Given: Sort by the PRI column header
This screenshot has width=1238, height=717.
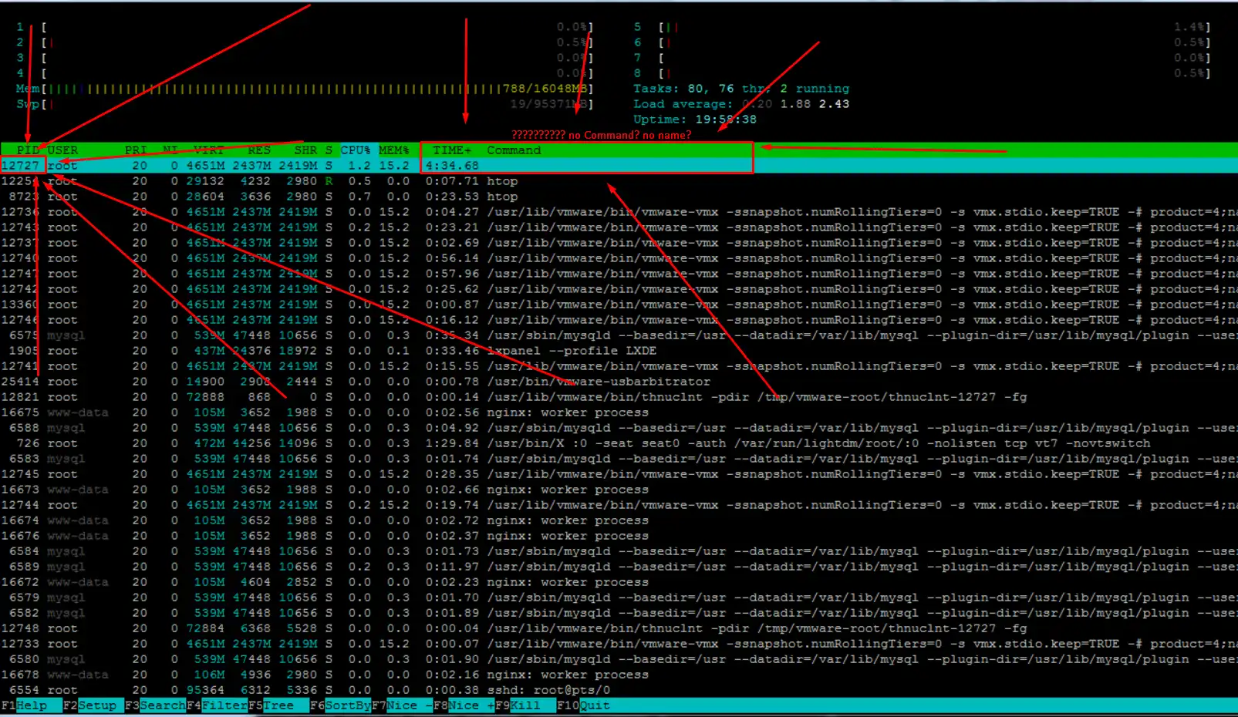Looking at the screenshot, I should [136, 150].
